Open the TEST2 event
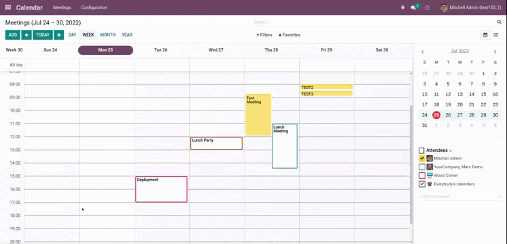The height and width of the screenshot is (244, 507). [x=326, y=87]
